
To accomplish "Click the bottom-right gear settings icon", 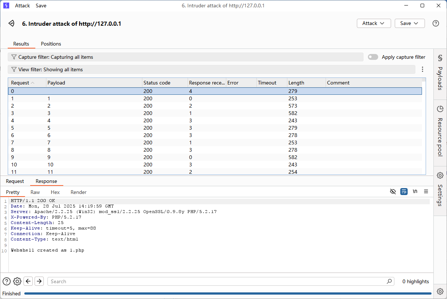I will 440,291.
